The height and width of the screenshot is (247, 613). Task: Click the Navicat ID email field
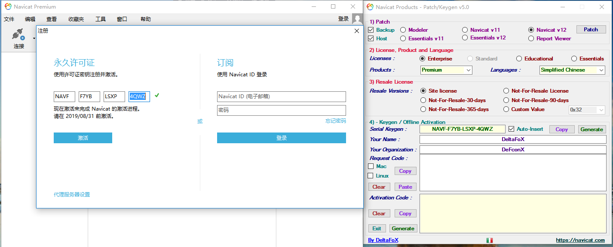(282, 96)
